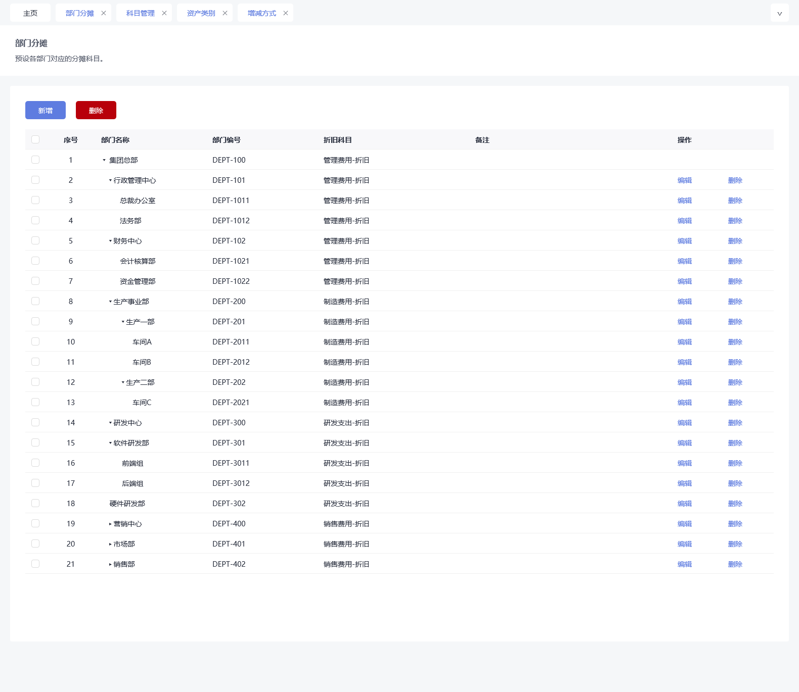Edit the 市场部 row

(685, 544)
